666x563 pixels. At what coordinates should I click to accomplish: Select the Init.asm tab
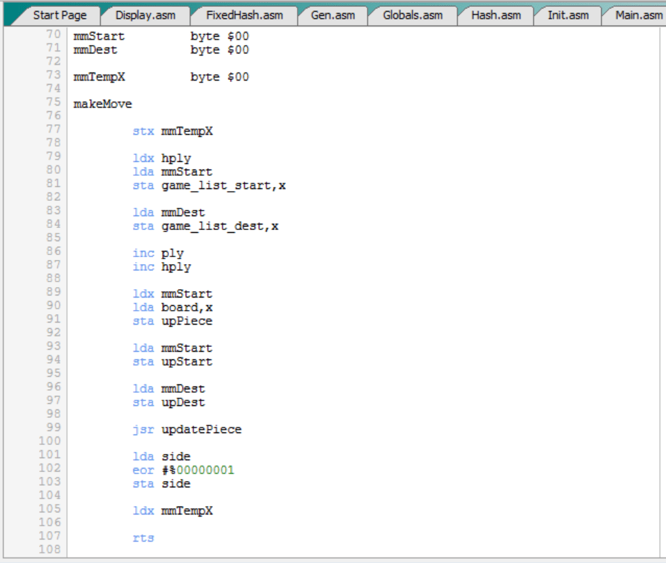coord(567,15)
